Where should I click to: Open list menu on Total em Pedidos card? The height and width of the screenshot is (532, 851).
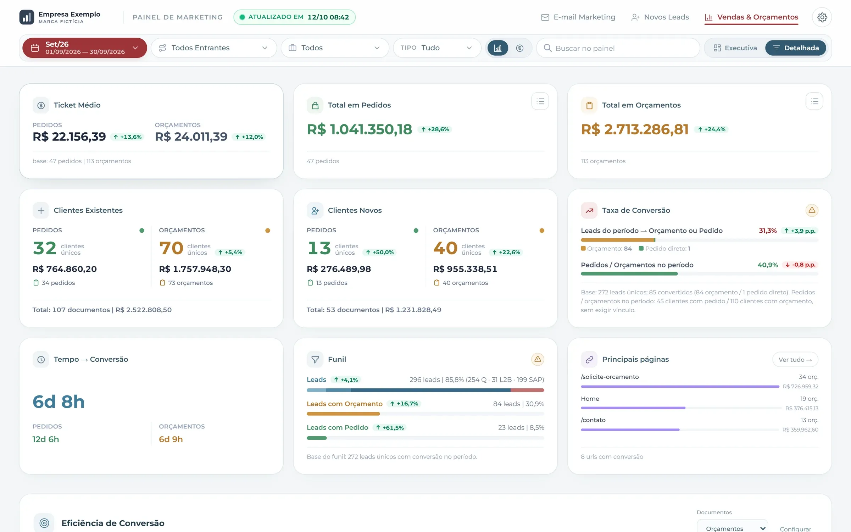point(540,101)
